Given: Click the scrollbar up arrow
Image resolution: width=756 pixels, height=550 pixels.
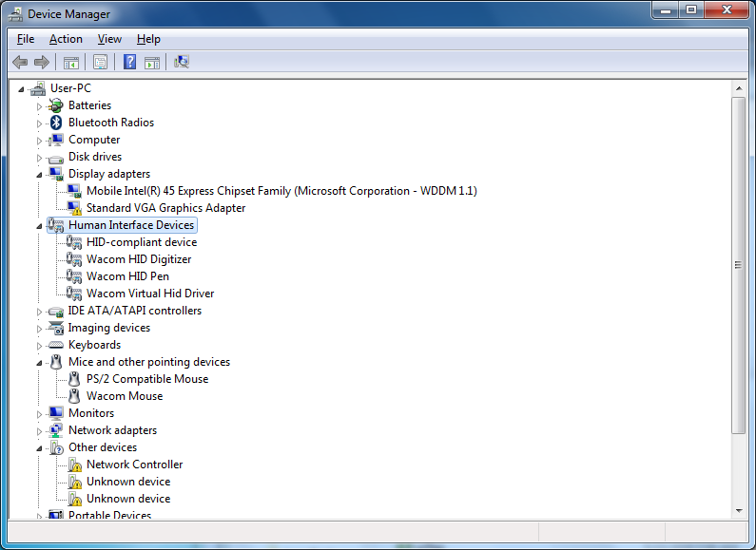Looking at the screenshot, I should 739,88.
